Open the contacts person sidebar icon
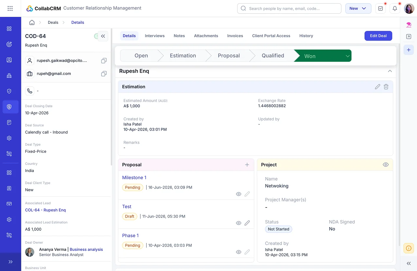This screenshot has height=271, width=417. point(9,60)
